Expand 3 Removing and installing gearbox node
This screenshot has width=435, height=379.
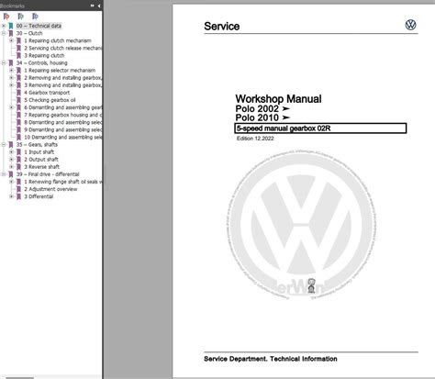tap(11, 85)
